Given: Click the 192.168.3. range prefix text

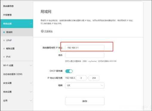Looking at the screenshot, I should tap(70, 78).
